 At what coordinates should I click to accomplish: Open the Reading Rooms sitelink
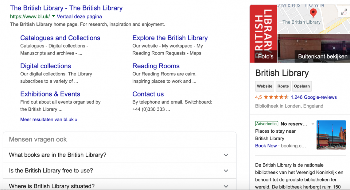(x=156, y=66)
